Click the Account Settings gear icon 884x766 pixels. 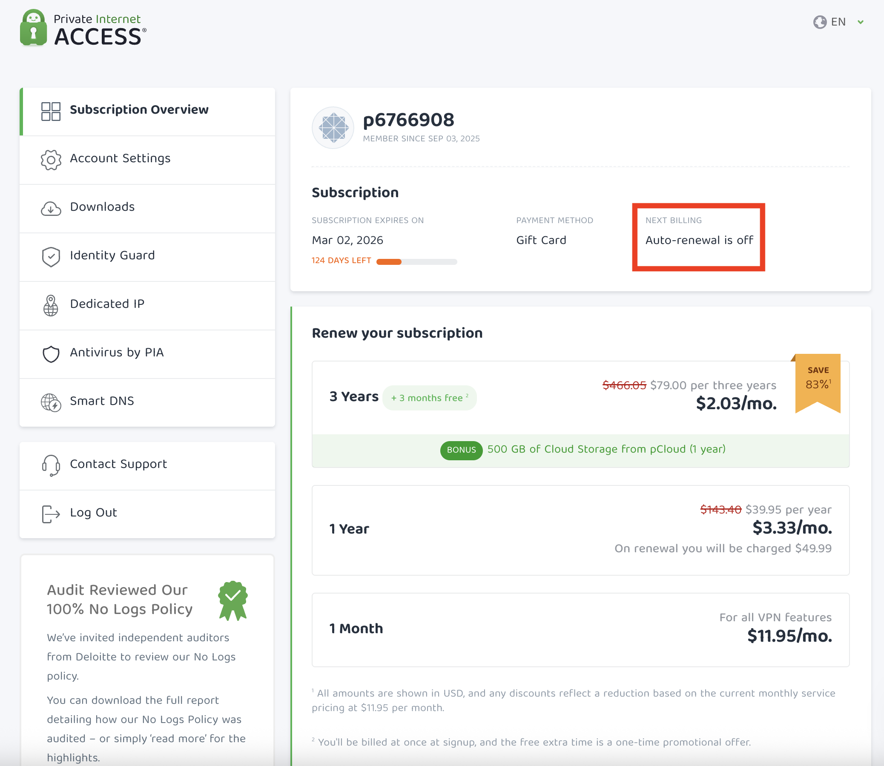(x=51, y=159)
